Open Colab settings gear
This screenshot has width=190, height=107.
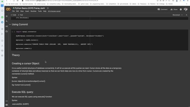tap(181, 9)
